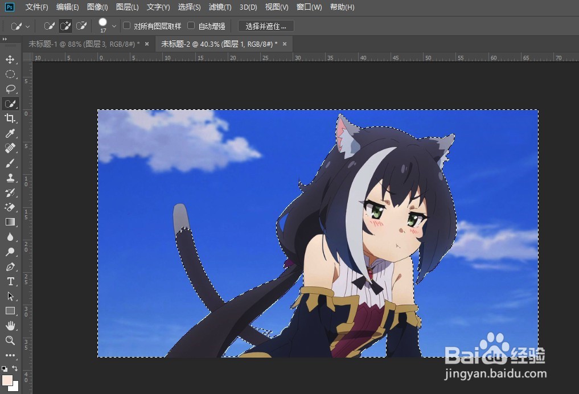The image size is (579, 394).
Task: Choose Add to Selection mode
Action: tap(65, 26)
